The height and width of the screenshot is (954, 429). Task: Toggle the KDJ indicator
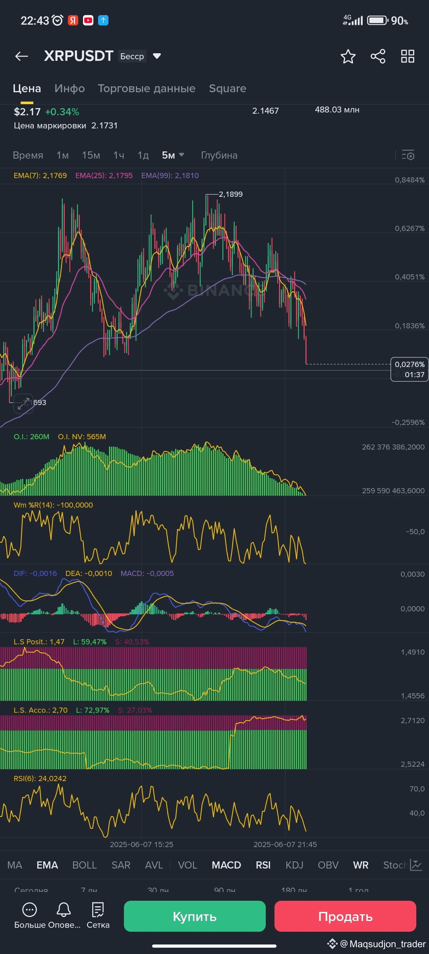294,865
